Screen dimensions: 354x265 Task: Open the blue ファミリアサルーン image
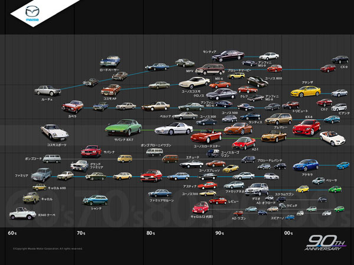pos(160,193)
